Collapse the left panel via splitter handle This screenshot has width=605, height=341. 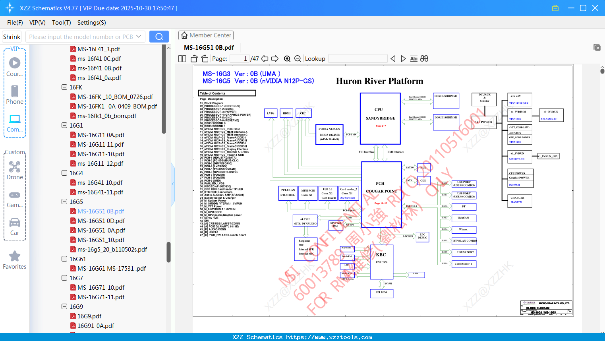click(173, 184)
